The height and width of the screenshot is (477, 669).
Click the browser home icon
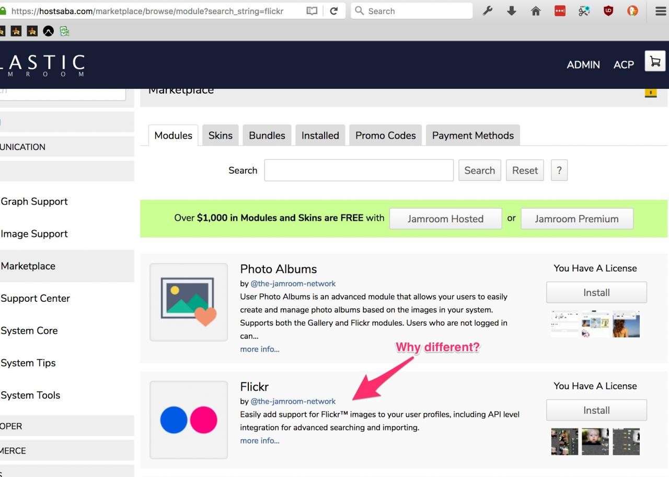[x=536, y=11]
